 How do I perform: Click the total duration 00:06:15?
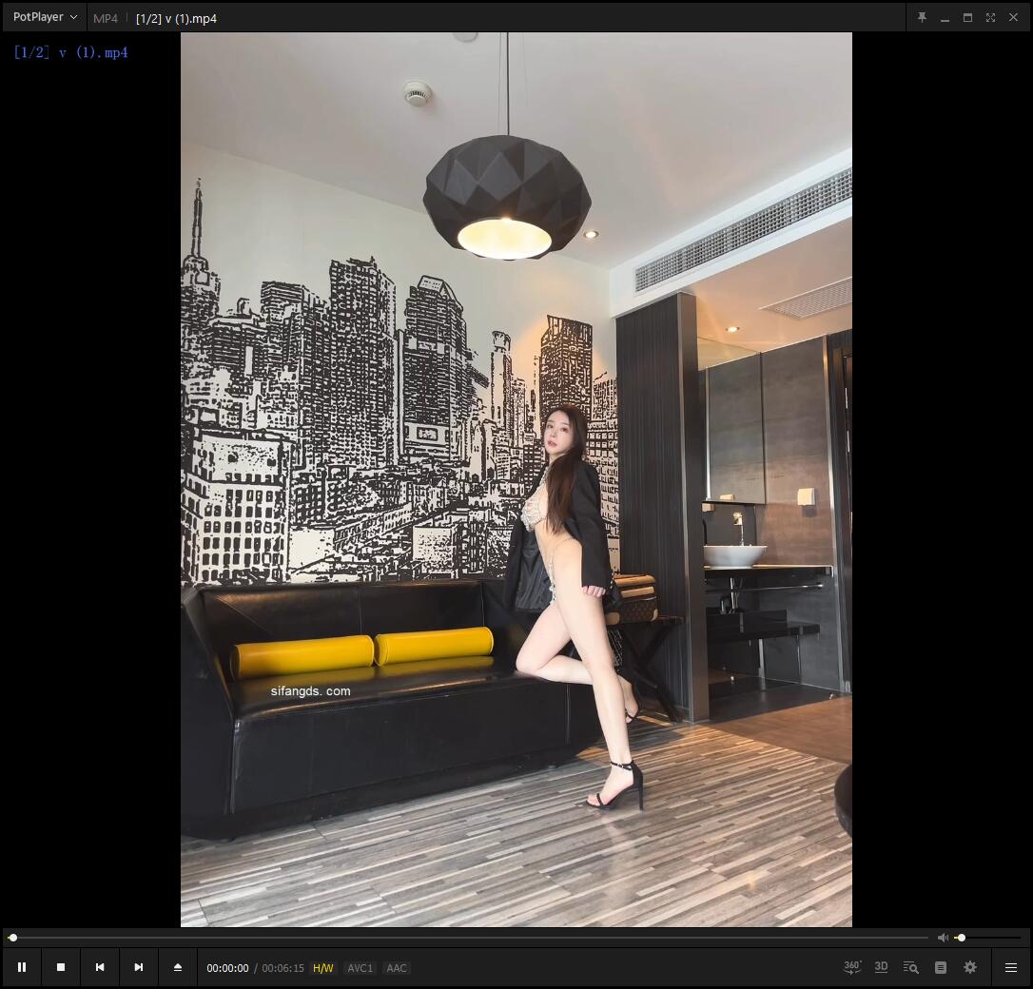(x=283, y=968)
